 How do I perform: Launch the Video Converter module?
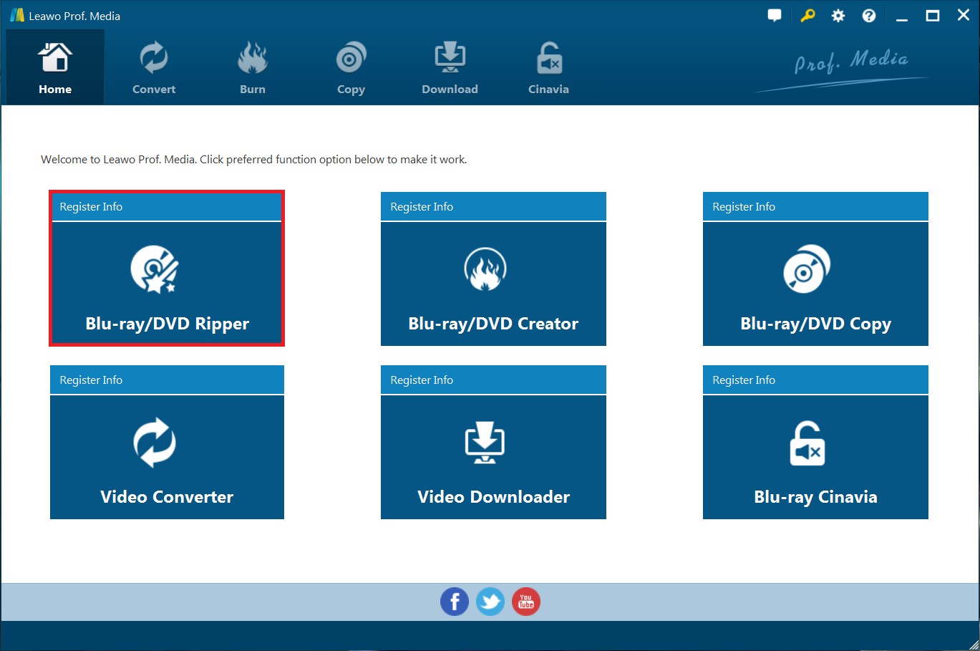tap(166, 456)
